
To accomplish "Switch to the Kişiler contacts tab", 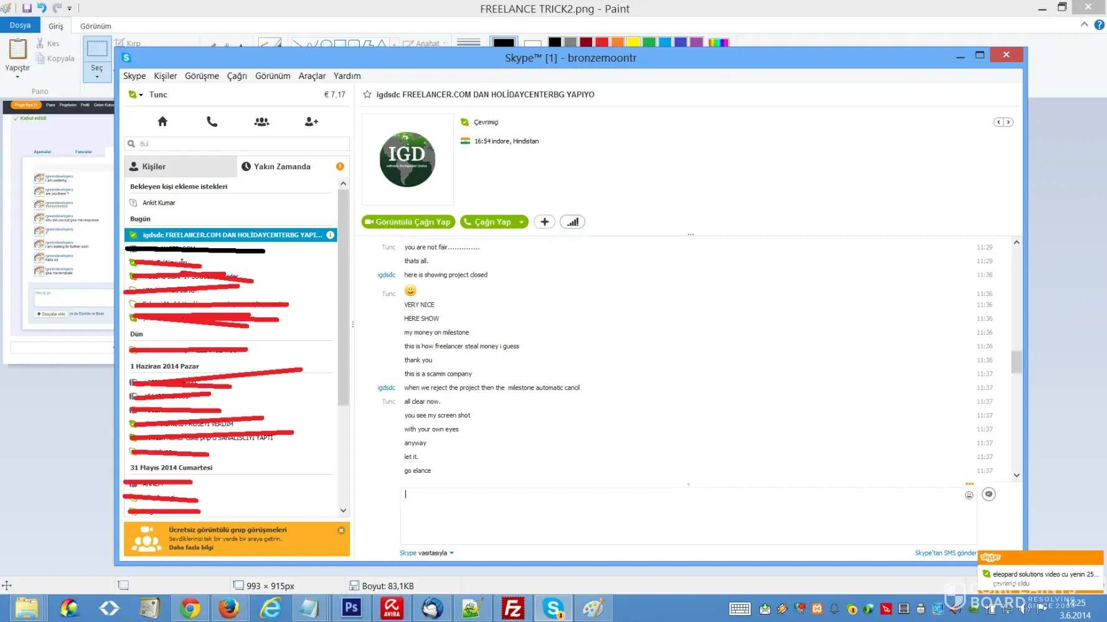I will tap(181, 167).
